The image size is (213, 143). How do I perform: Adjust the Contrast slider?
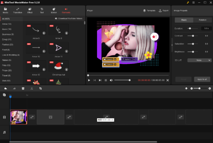coord(192,36)
